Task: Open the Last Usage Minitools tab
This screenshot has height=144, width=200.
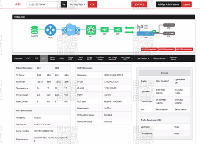Action: point(112,58)
